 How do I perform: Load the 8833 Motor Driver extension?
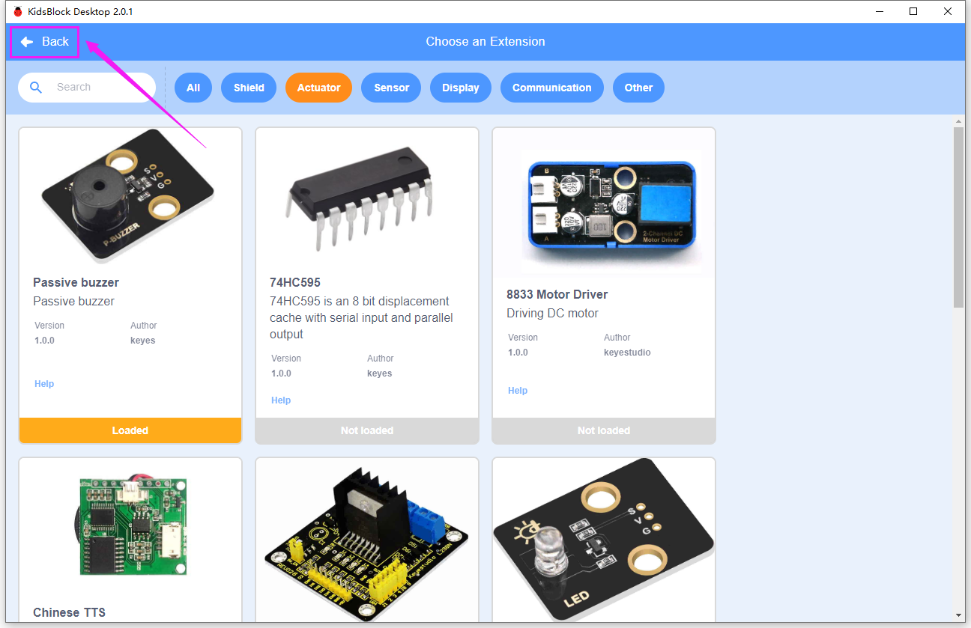point(604,430)
